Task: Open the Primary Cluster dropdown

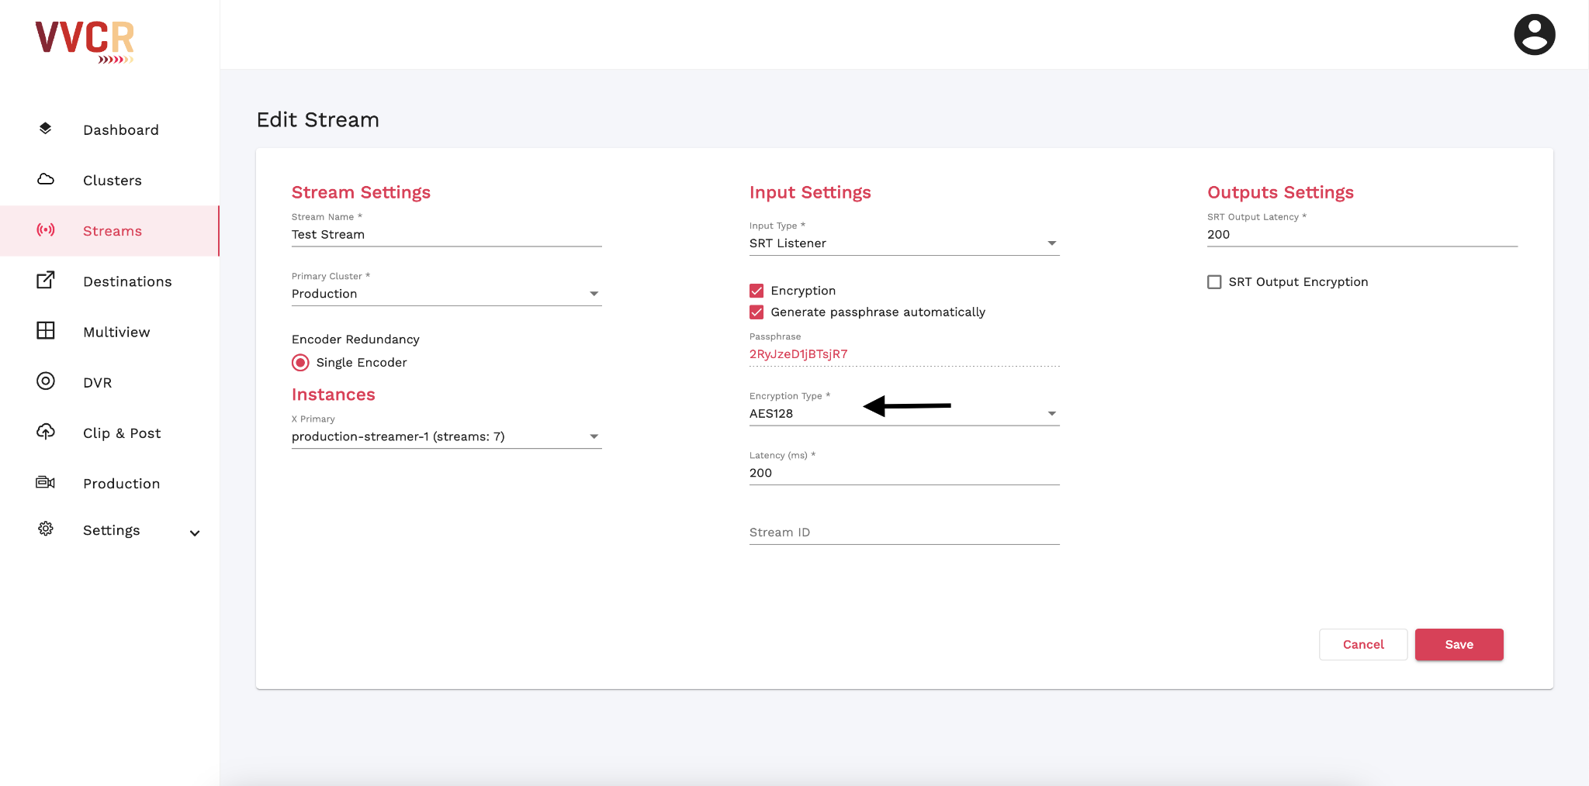Action: point(446,294)
